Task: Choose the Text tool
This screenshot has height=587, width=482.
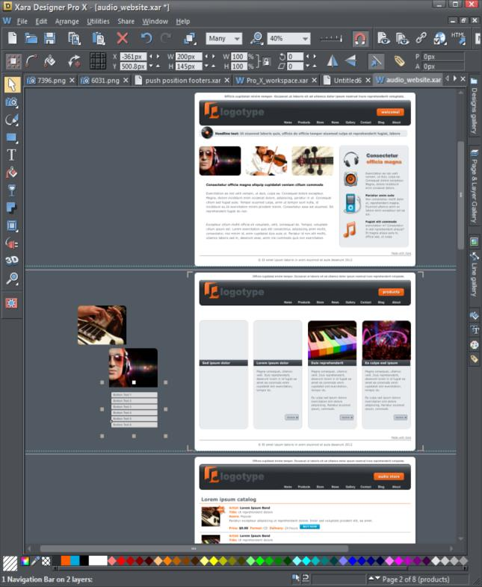Action: tap(12, 155)
